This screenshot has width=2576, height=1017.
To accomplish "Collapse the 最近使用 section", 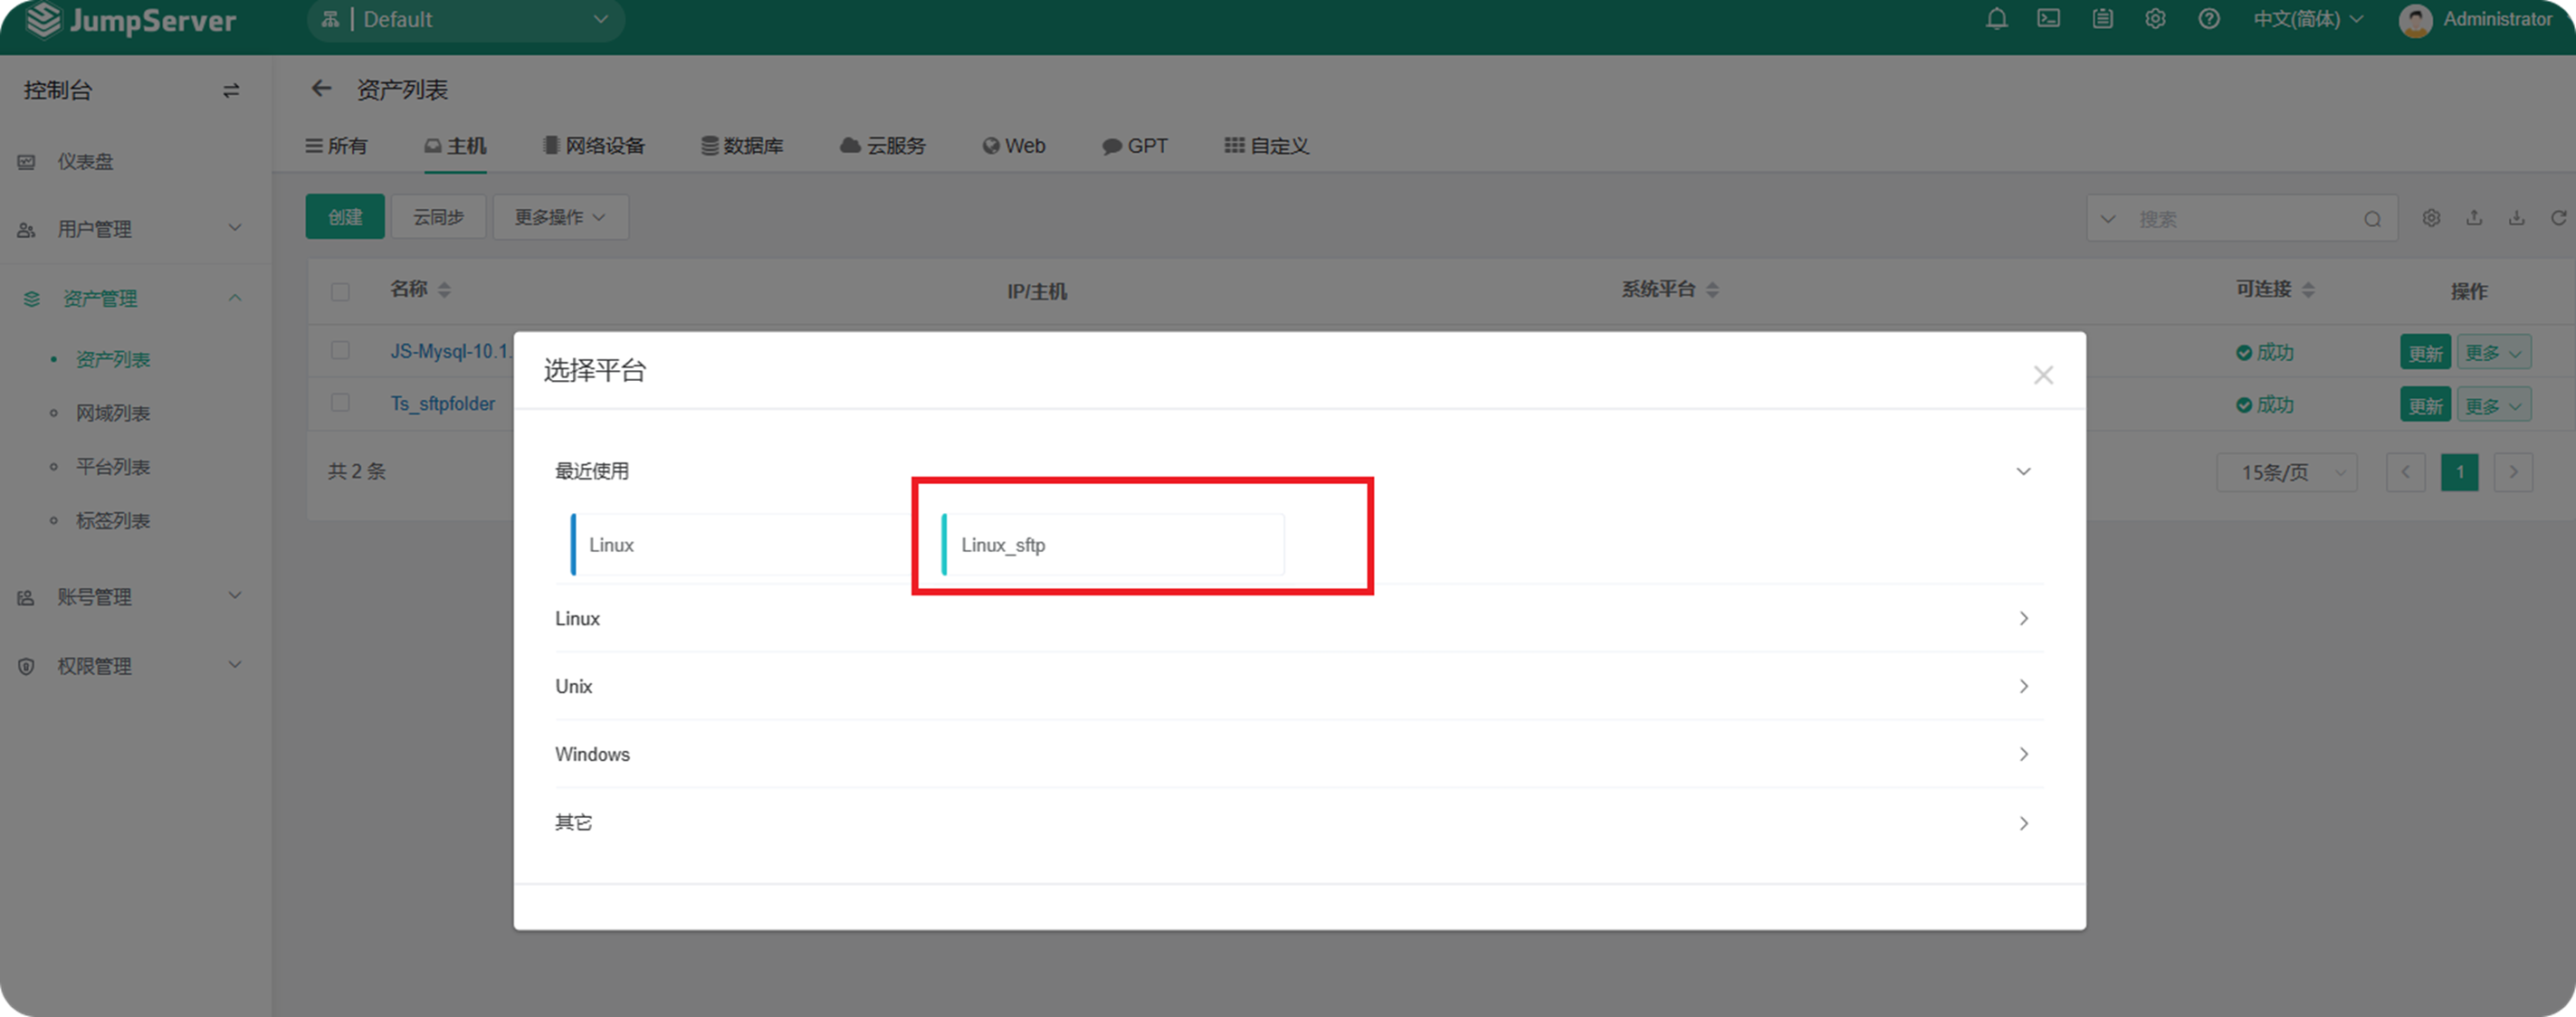I will 2023,471.
